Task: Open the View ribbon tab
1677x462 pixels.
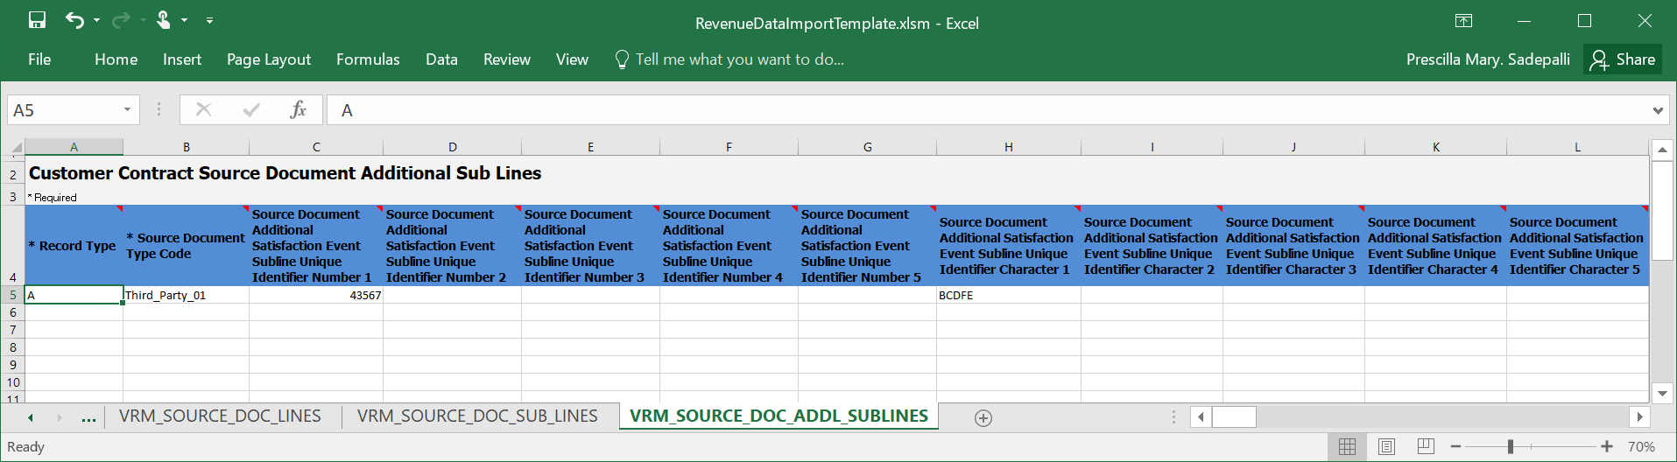Action: pos(572,59)
